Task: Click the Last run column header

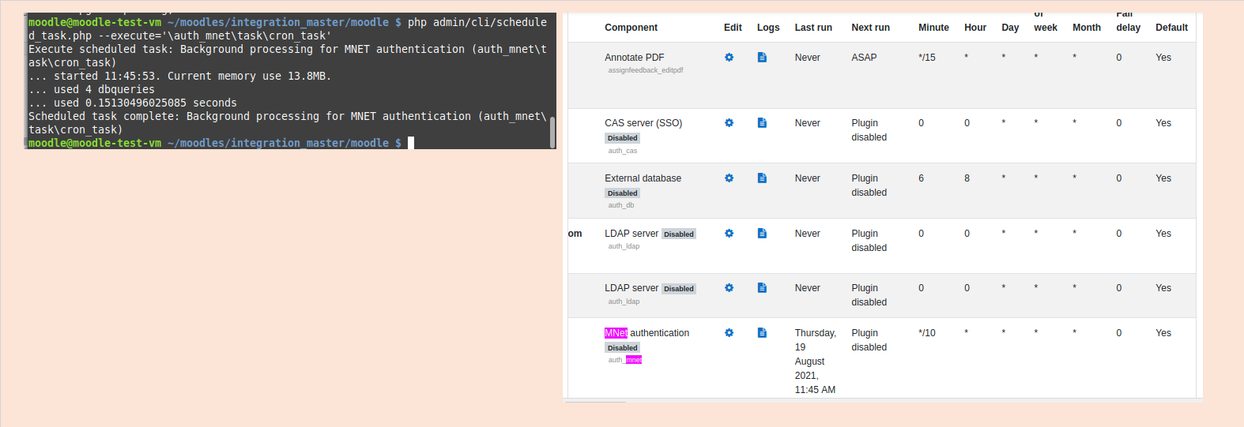Action: (813, 28)
